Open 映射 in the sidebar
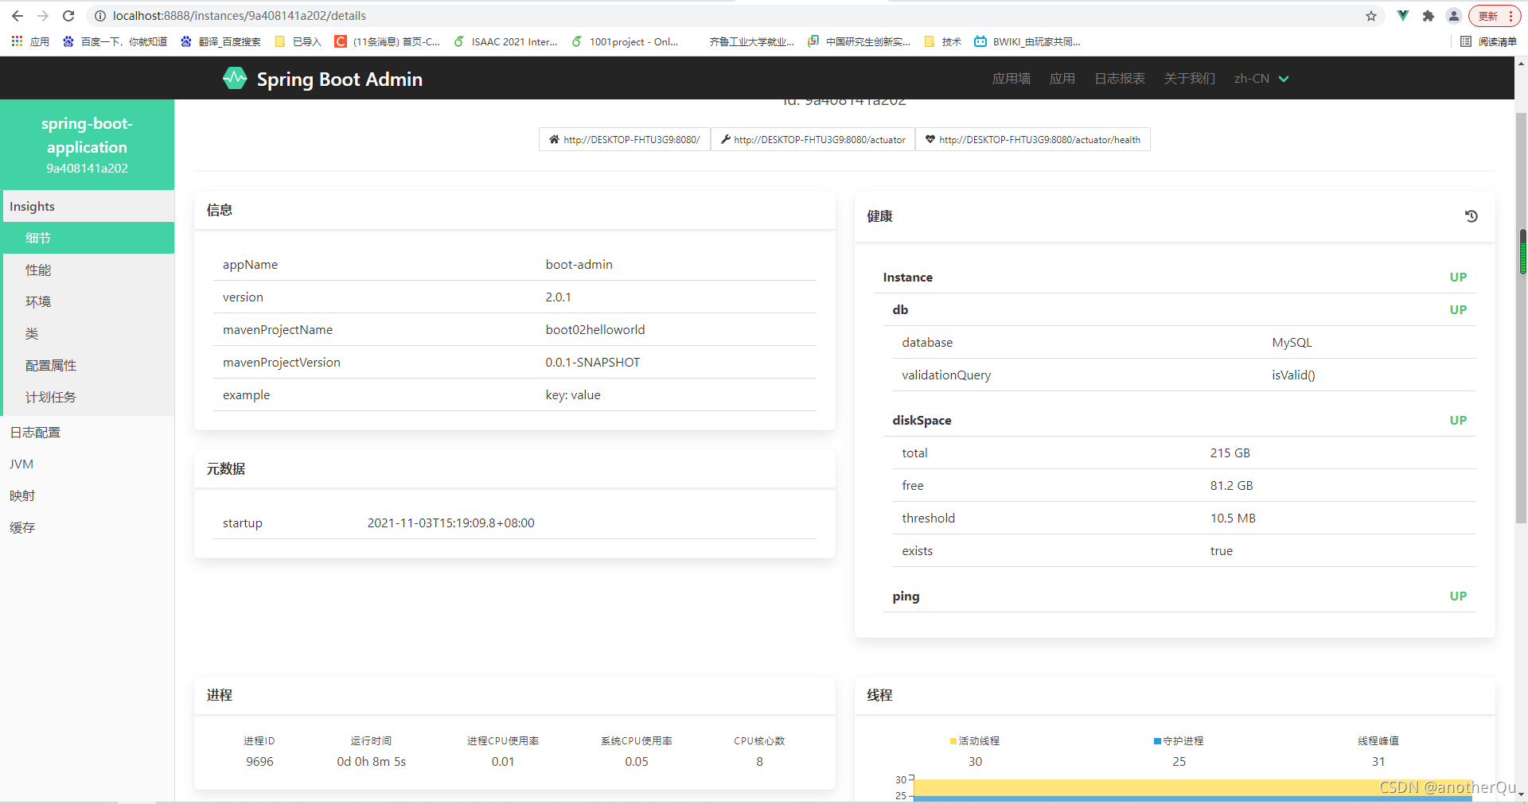1528x804 pixels. click(88, 495)
